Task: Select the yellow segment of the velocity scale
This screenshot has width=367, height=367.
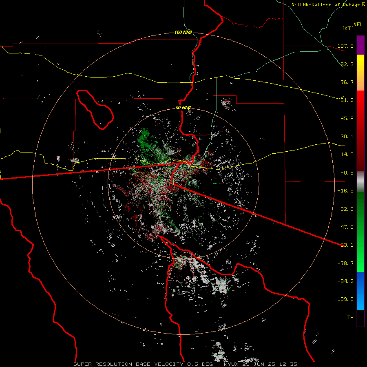Action: coord(360,64)
